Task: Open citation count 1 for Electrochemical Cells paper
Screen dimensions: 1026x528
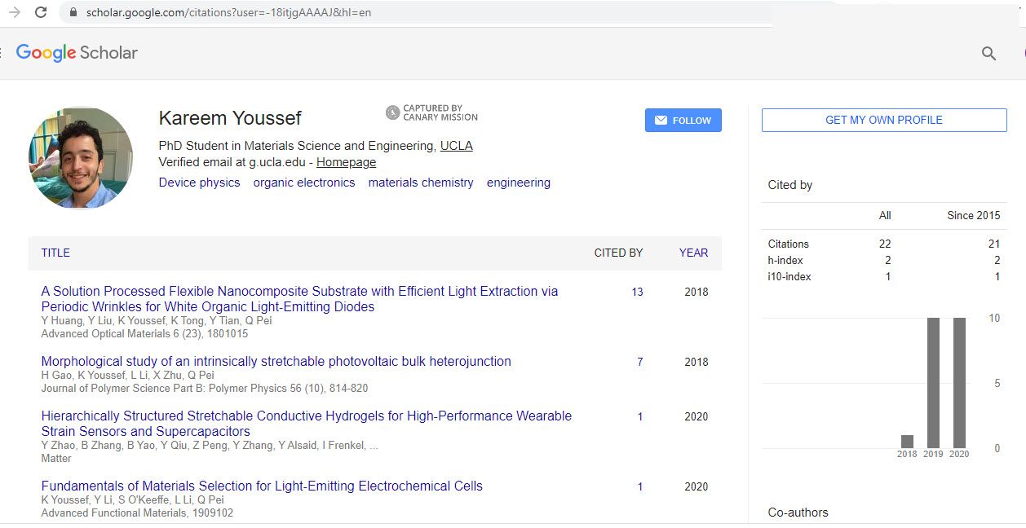Action: pos(640,486)
